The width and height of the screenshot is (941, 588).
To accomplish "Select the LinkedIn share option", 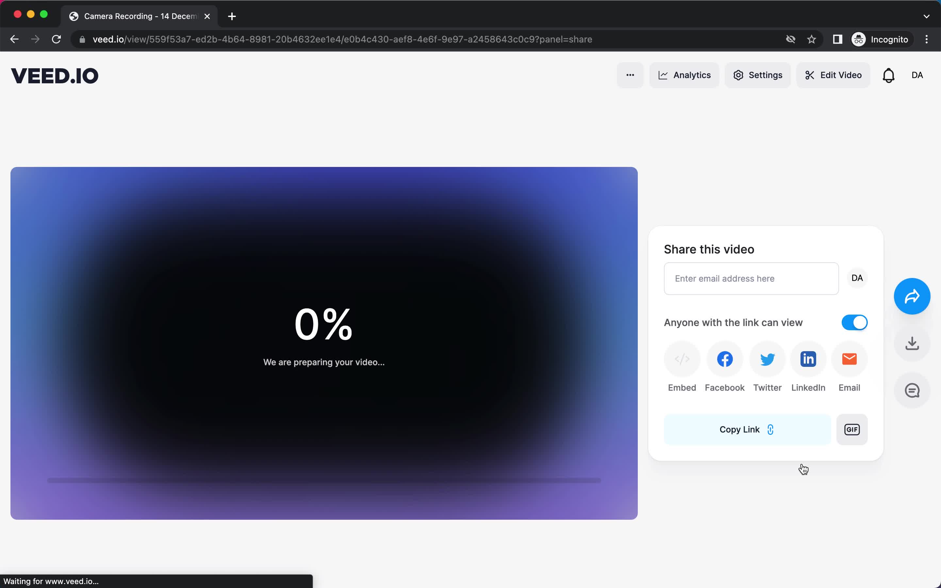I will click(808, 359).
